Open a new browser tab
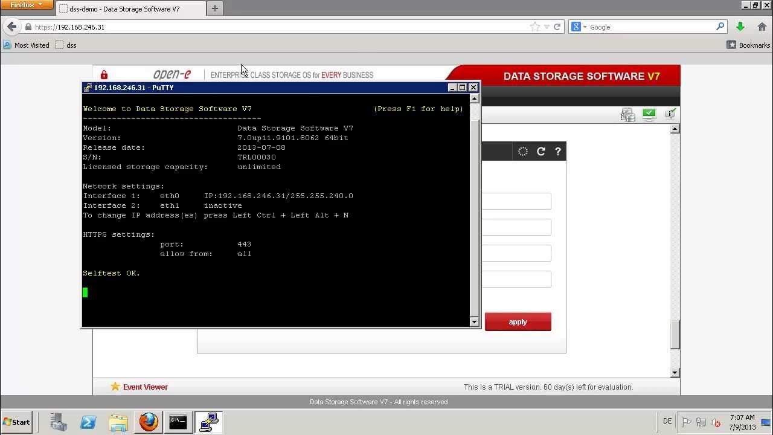Viewport: 773px width, 435px height. (x=214, y=8)
